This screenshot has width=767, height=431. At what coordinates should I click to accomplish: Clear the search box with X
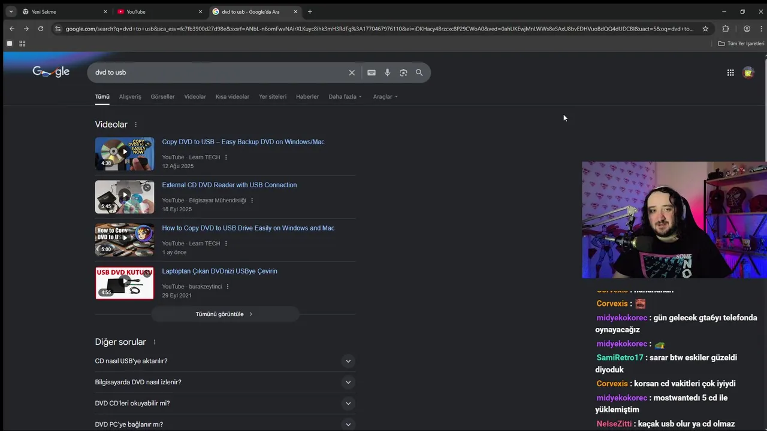(x=352, y=72)
